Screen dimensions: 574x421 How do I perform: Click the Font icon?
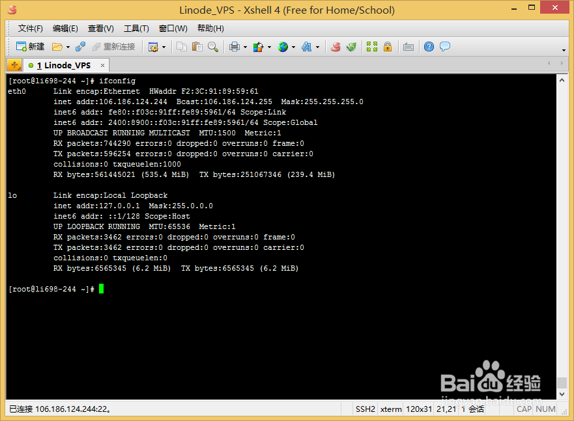pyautogui.click(x=307, y=47)
